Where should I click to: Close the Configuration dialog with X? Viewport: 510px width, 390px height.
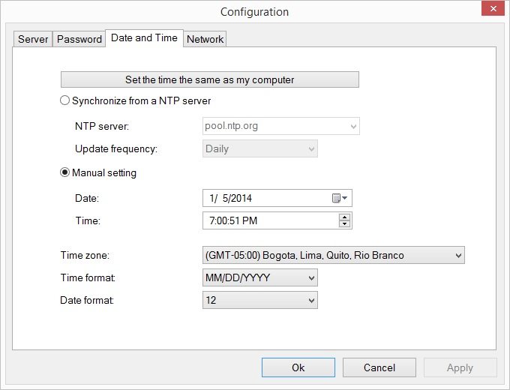(x=493, y=9)
